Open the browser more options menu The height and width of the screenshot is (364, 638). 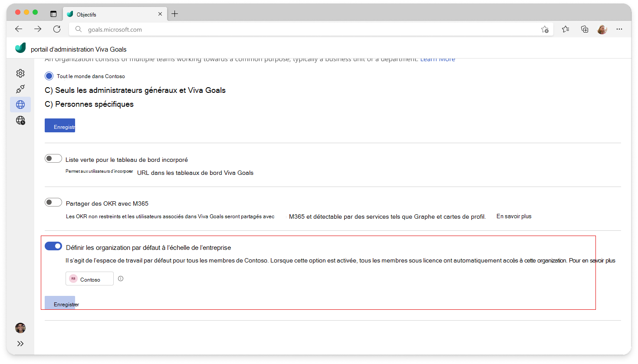point(619,29)
